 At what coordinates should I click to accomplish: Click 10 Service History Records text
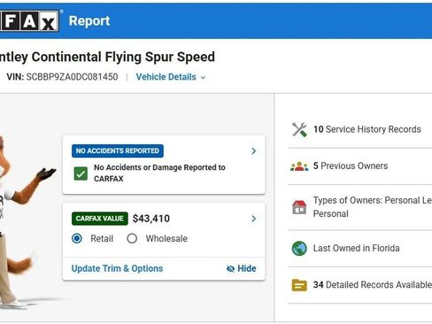coord(367,129)
